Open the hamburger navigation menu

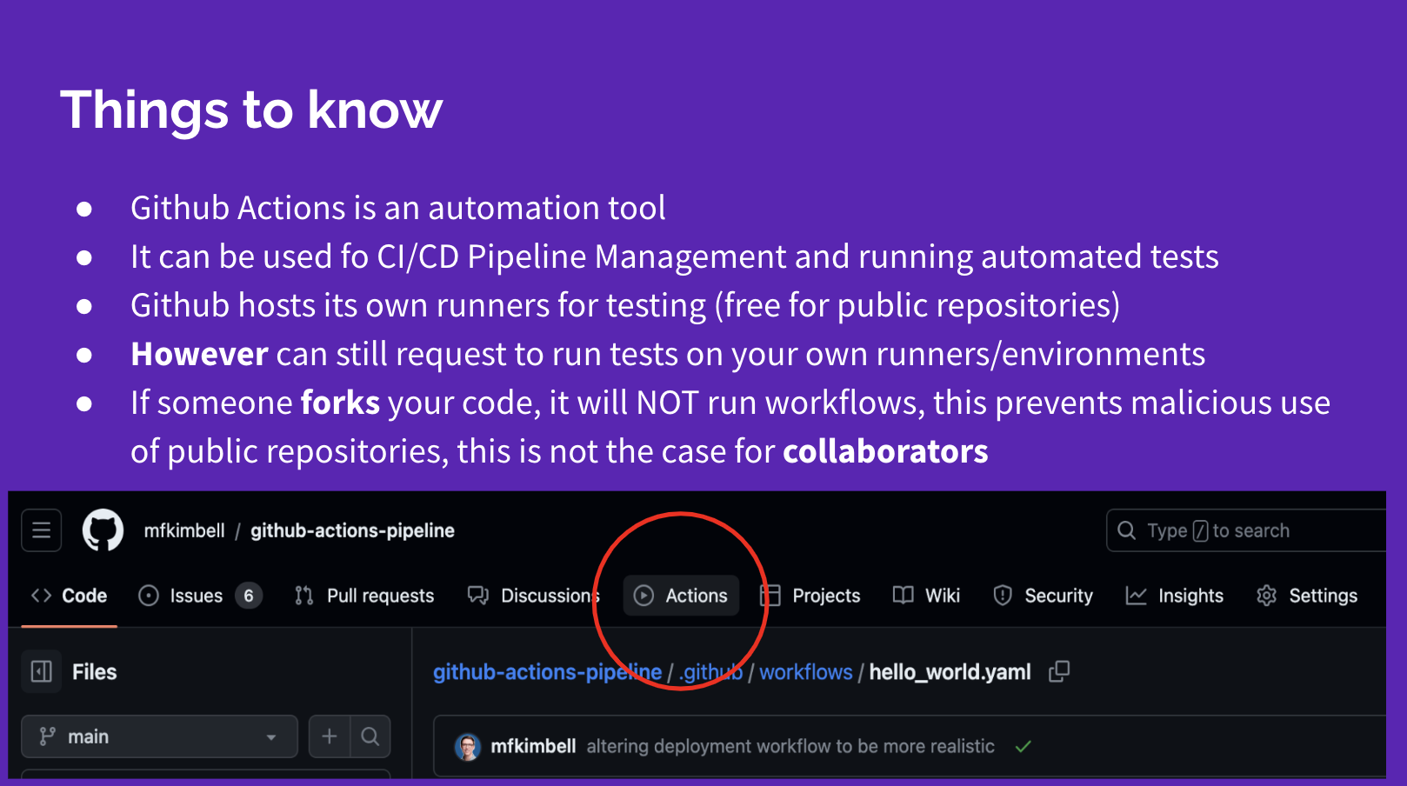click(x=41, y=530)
